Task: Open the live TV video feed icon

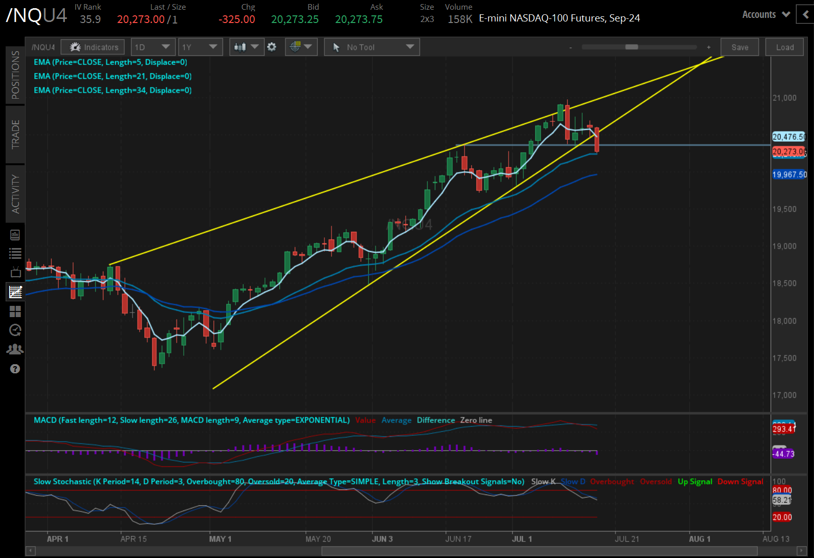Action: point(15,272)
